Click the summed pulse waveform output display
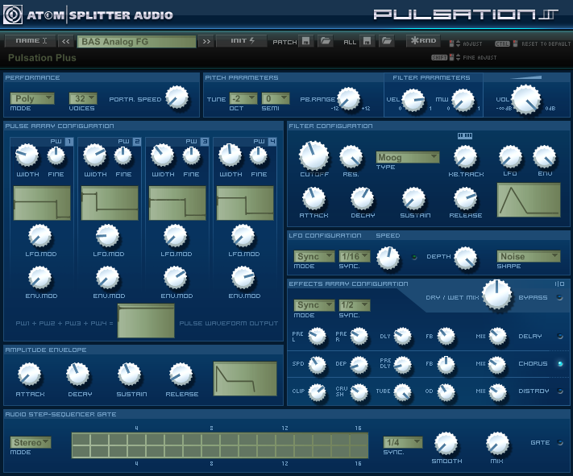This screenshot has height=476, width=573. click(146, 321)
